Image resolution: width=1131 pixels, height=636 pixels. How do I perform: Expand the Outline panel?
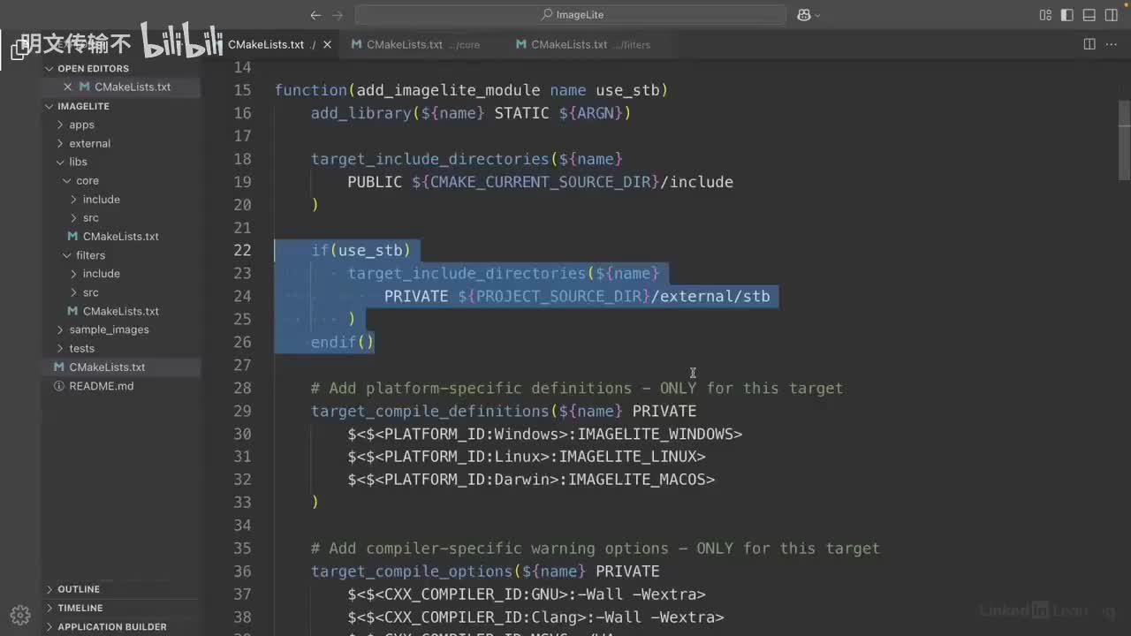[79, 589]
